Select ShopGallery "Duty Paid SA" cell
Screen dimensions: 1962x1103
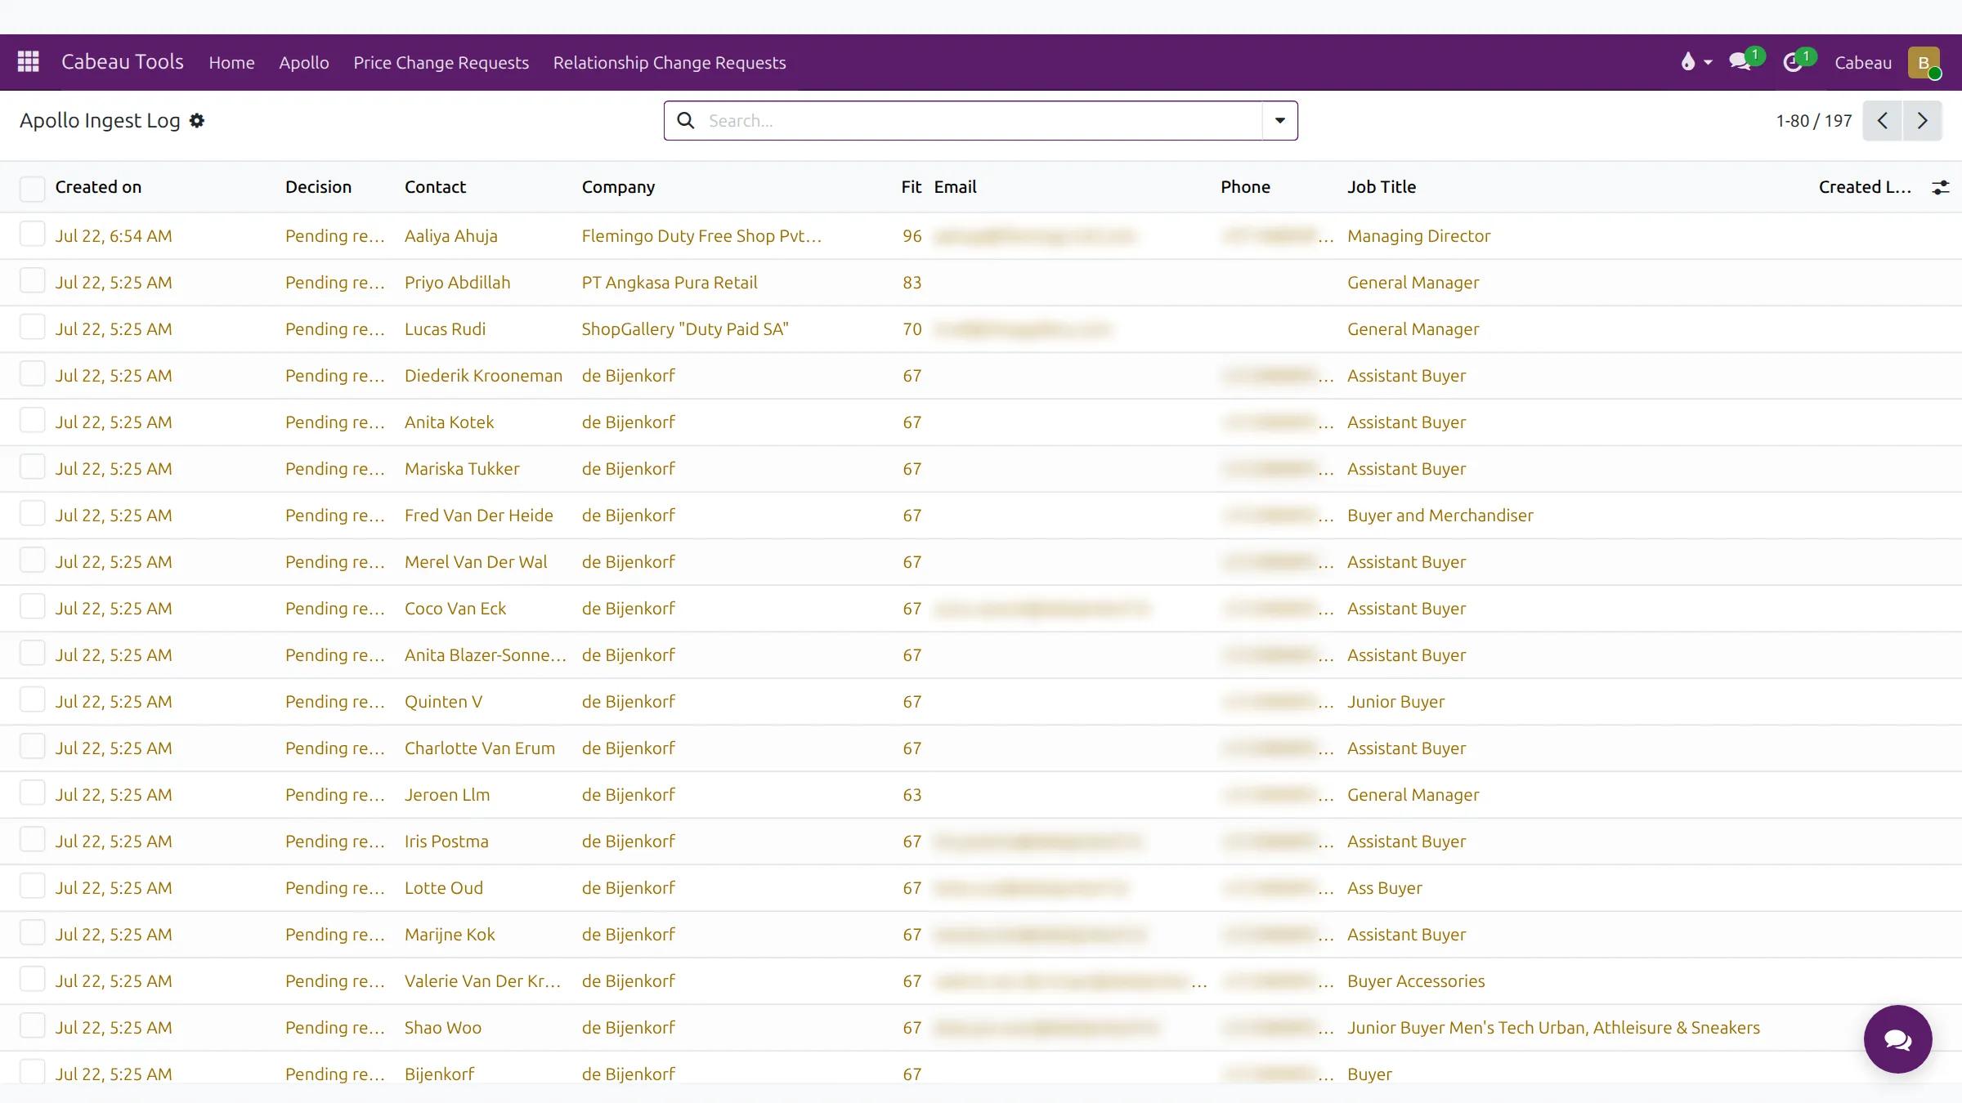tap(685, 329)
